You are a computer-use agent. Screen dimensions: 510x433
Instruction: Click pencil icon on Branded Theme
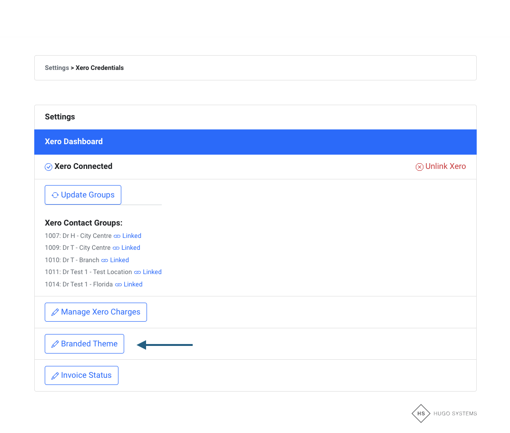(55, 344)
